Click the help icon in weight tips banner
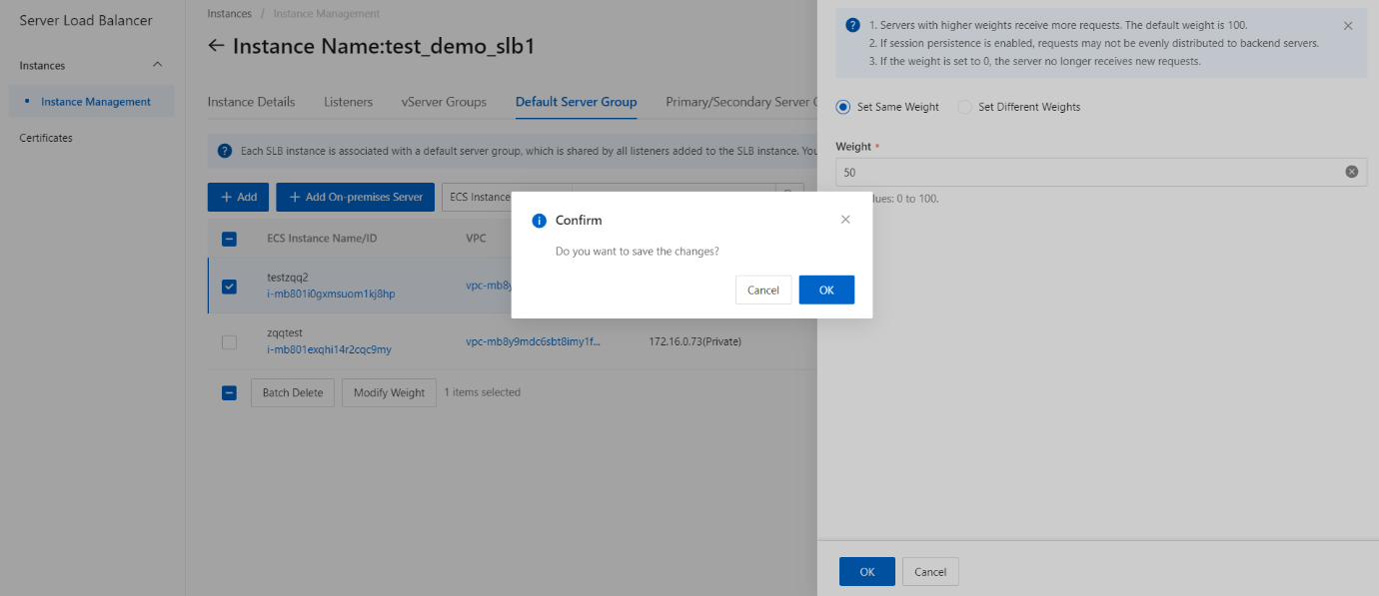The width and height of the screenshot is (1379, 596). pos(852,26)
